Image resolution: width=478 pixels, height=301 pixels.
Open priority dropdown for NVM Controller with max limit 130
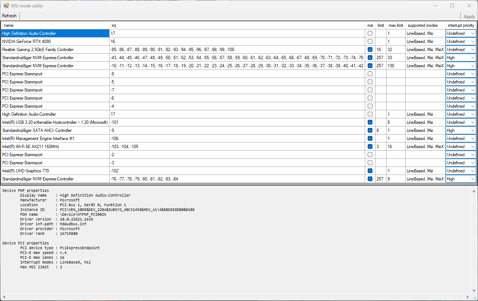(x=461, y=66)
